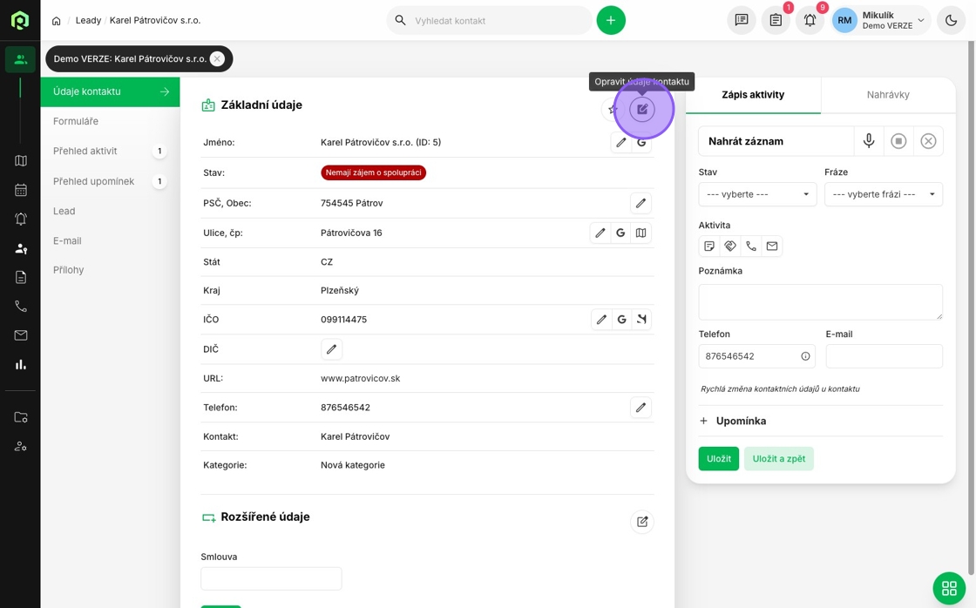Cancel the recording with X icon
Screen dimensions: 976x608
[x=928, y=141]
